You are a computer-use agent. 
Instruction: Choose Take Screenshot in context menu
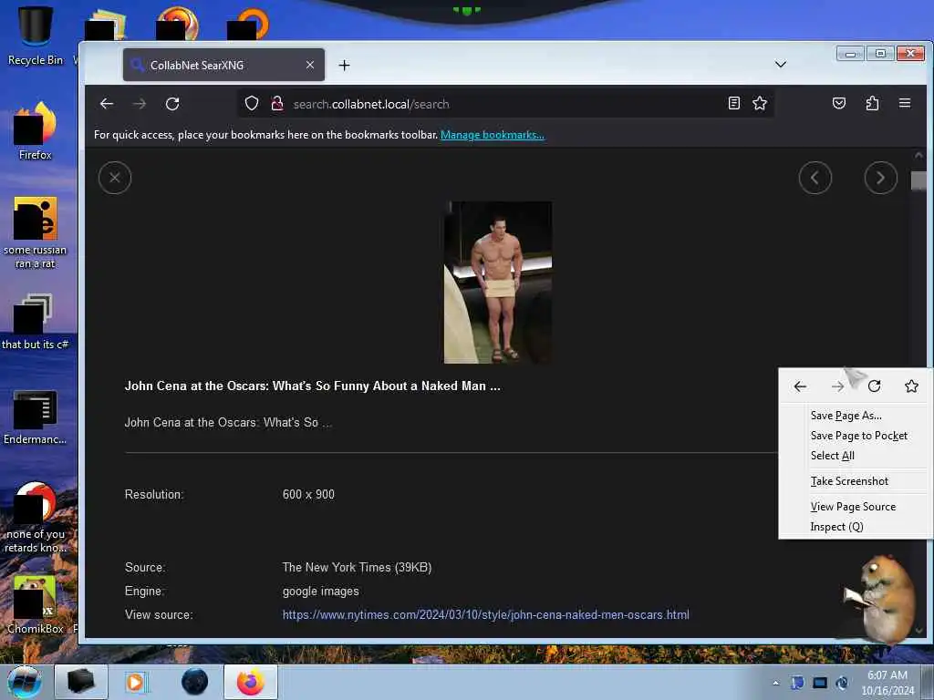(x=855, y=481)
